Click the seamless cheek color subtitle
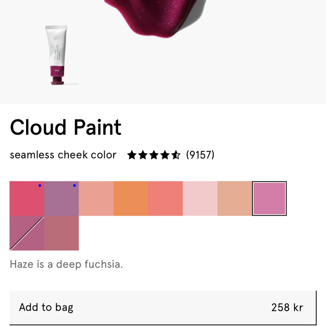The image size is (326, 326). 63,155
